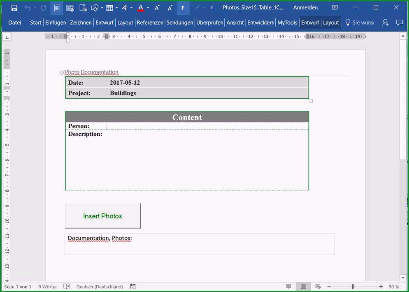This screenshot has width=409, height=292.
Task: Expand the Table icon dropdown arrow
Action: 116,8
